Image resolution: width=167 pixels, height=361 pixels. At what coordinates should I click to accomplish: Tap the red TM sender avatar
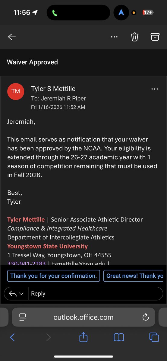tap(16, 91)
